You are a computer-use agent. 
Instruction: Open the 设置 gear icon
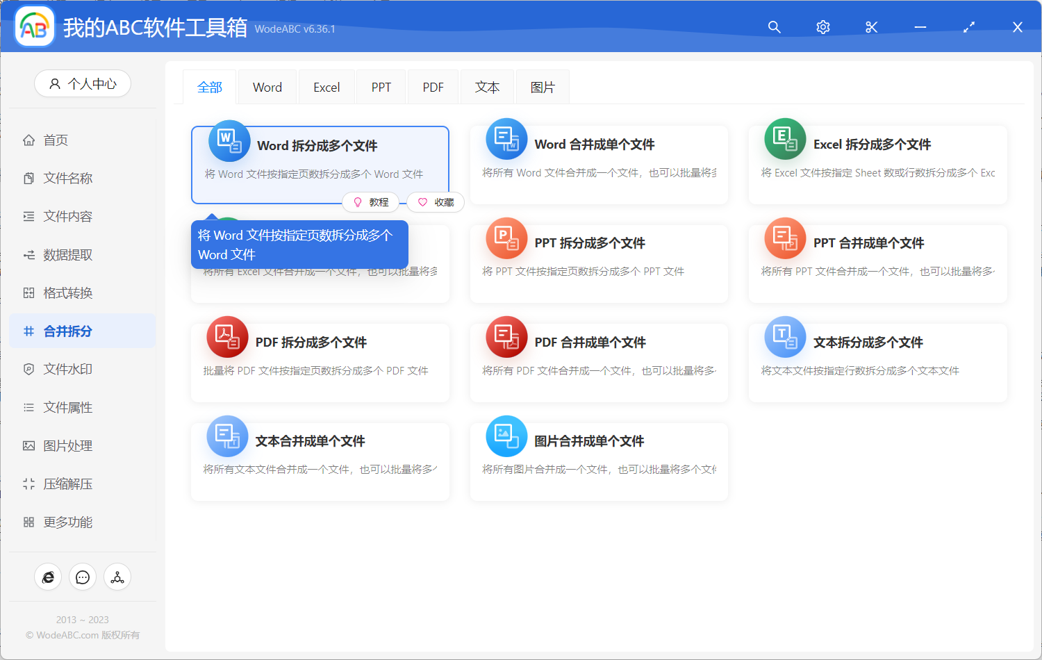822,27
